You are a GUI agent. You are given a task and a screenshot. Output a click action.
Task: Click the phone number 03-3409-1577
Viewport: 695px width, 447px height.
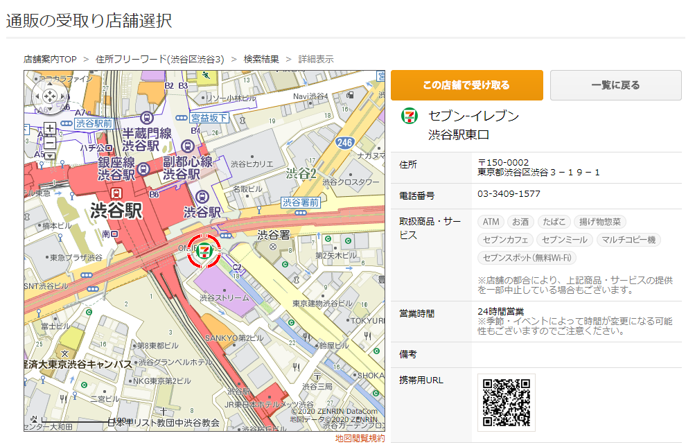[x=509, y=194]
